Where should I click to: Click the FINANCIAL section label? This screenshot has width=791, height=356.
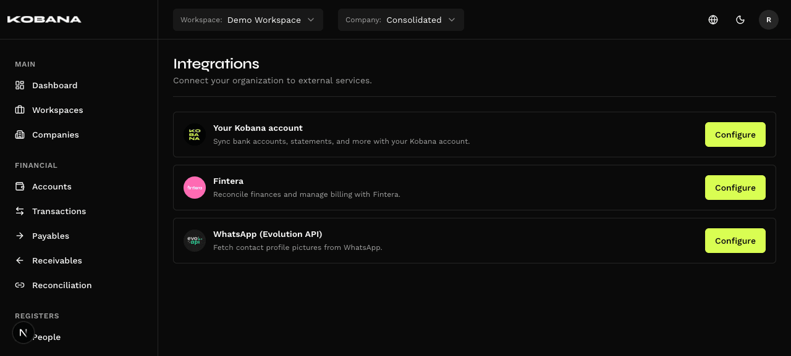point(36,165)
